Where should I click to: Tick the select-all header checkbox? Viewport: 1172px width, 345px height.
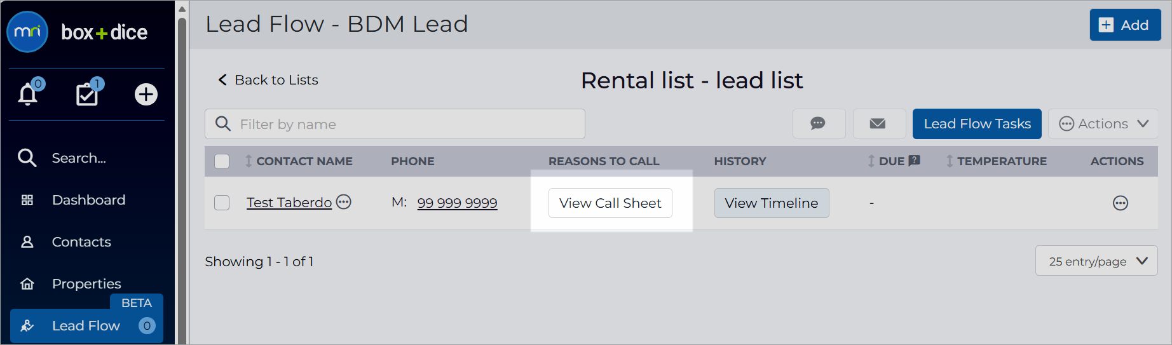222,161
